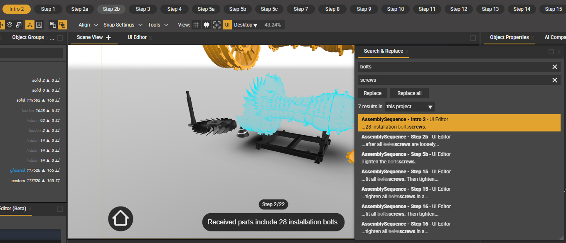
Task: Expand the Snap Settings dropdown
Action: pos(123,25)
